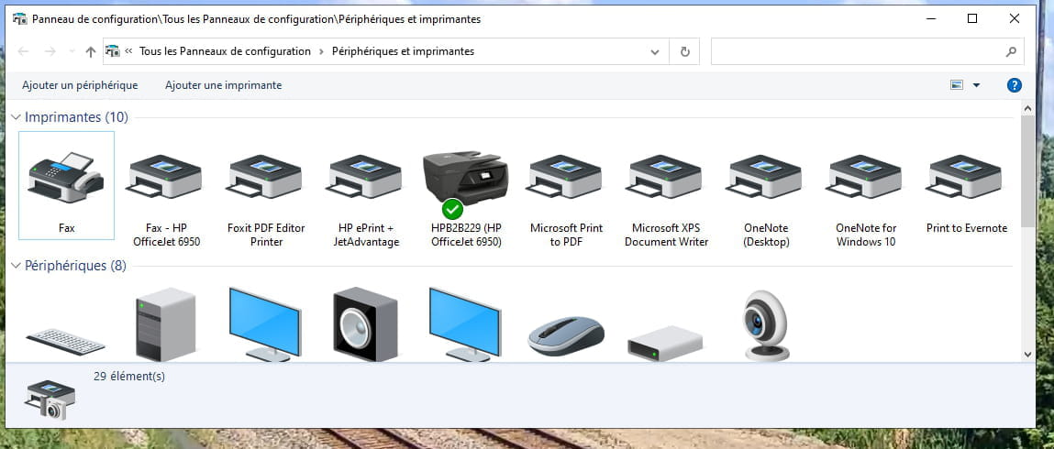1054x449 pixels.
Task: Open the recent locations dropdown arrow
Action: tap(72, 51)
